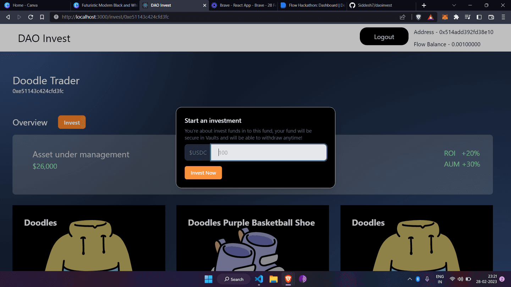The height and width of the screenshot is (287, 511).
Task: Open the Brave hamburger main menu
Action: point(503,17)
